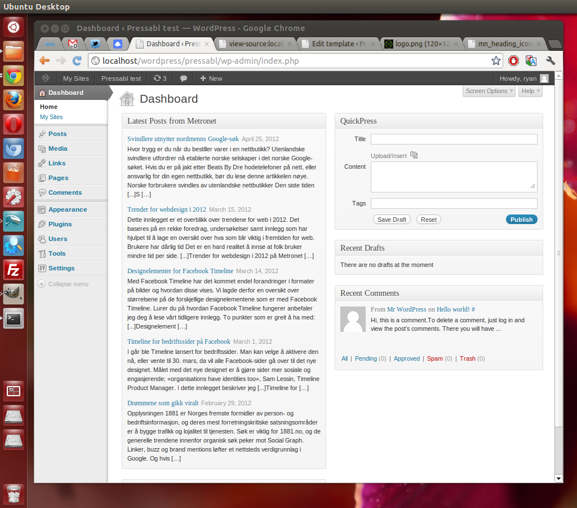This screenshot has height=508, width=577.
Task: Switch to the mn_heading_icon tab
Action: click(504, 44)
